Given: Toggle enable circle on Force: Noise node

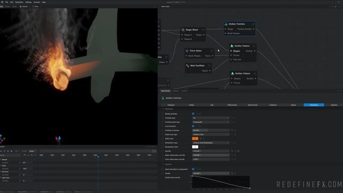Looking at the screenshot, I should click(x=212, y=50).
